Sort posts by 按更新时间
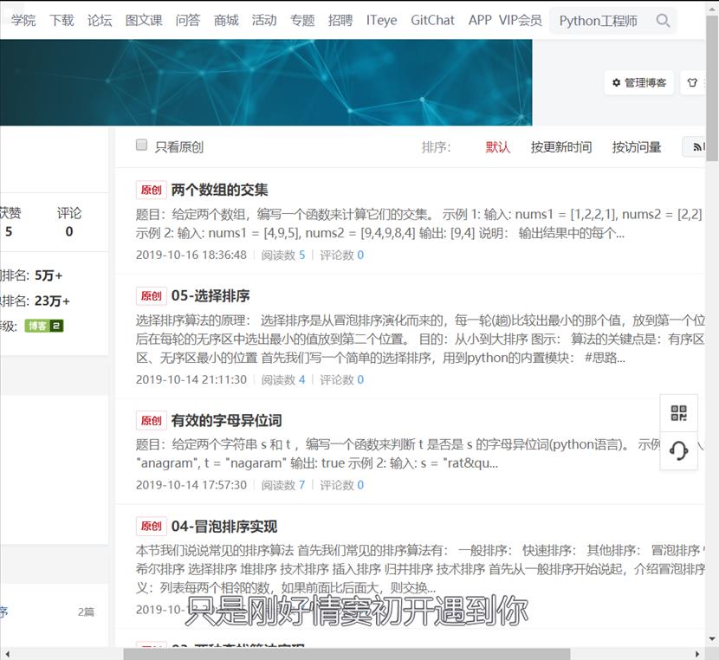The image size is (719, 660). pyautogui.click(x=560, y=147)
